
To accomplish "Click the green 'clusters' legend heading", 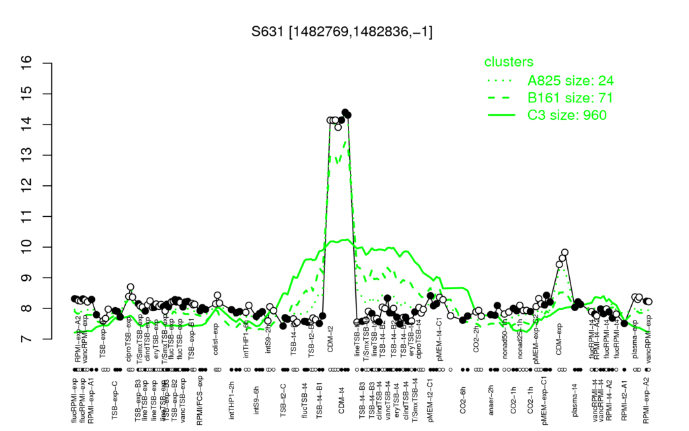I will point(509,62).
